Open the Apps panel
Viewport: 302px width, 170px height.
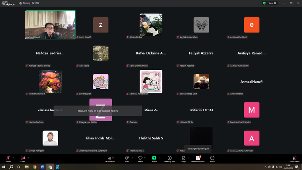[184, 159]
